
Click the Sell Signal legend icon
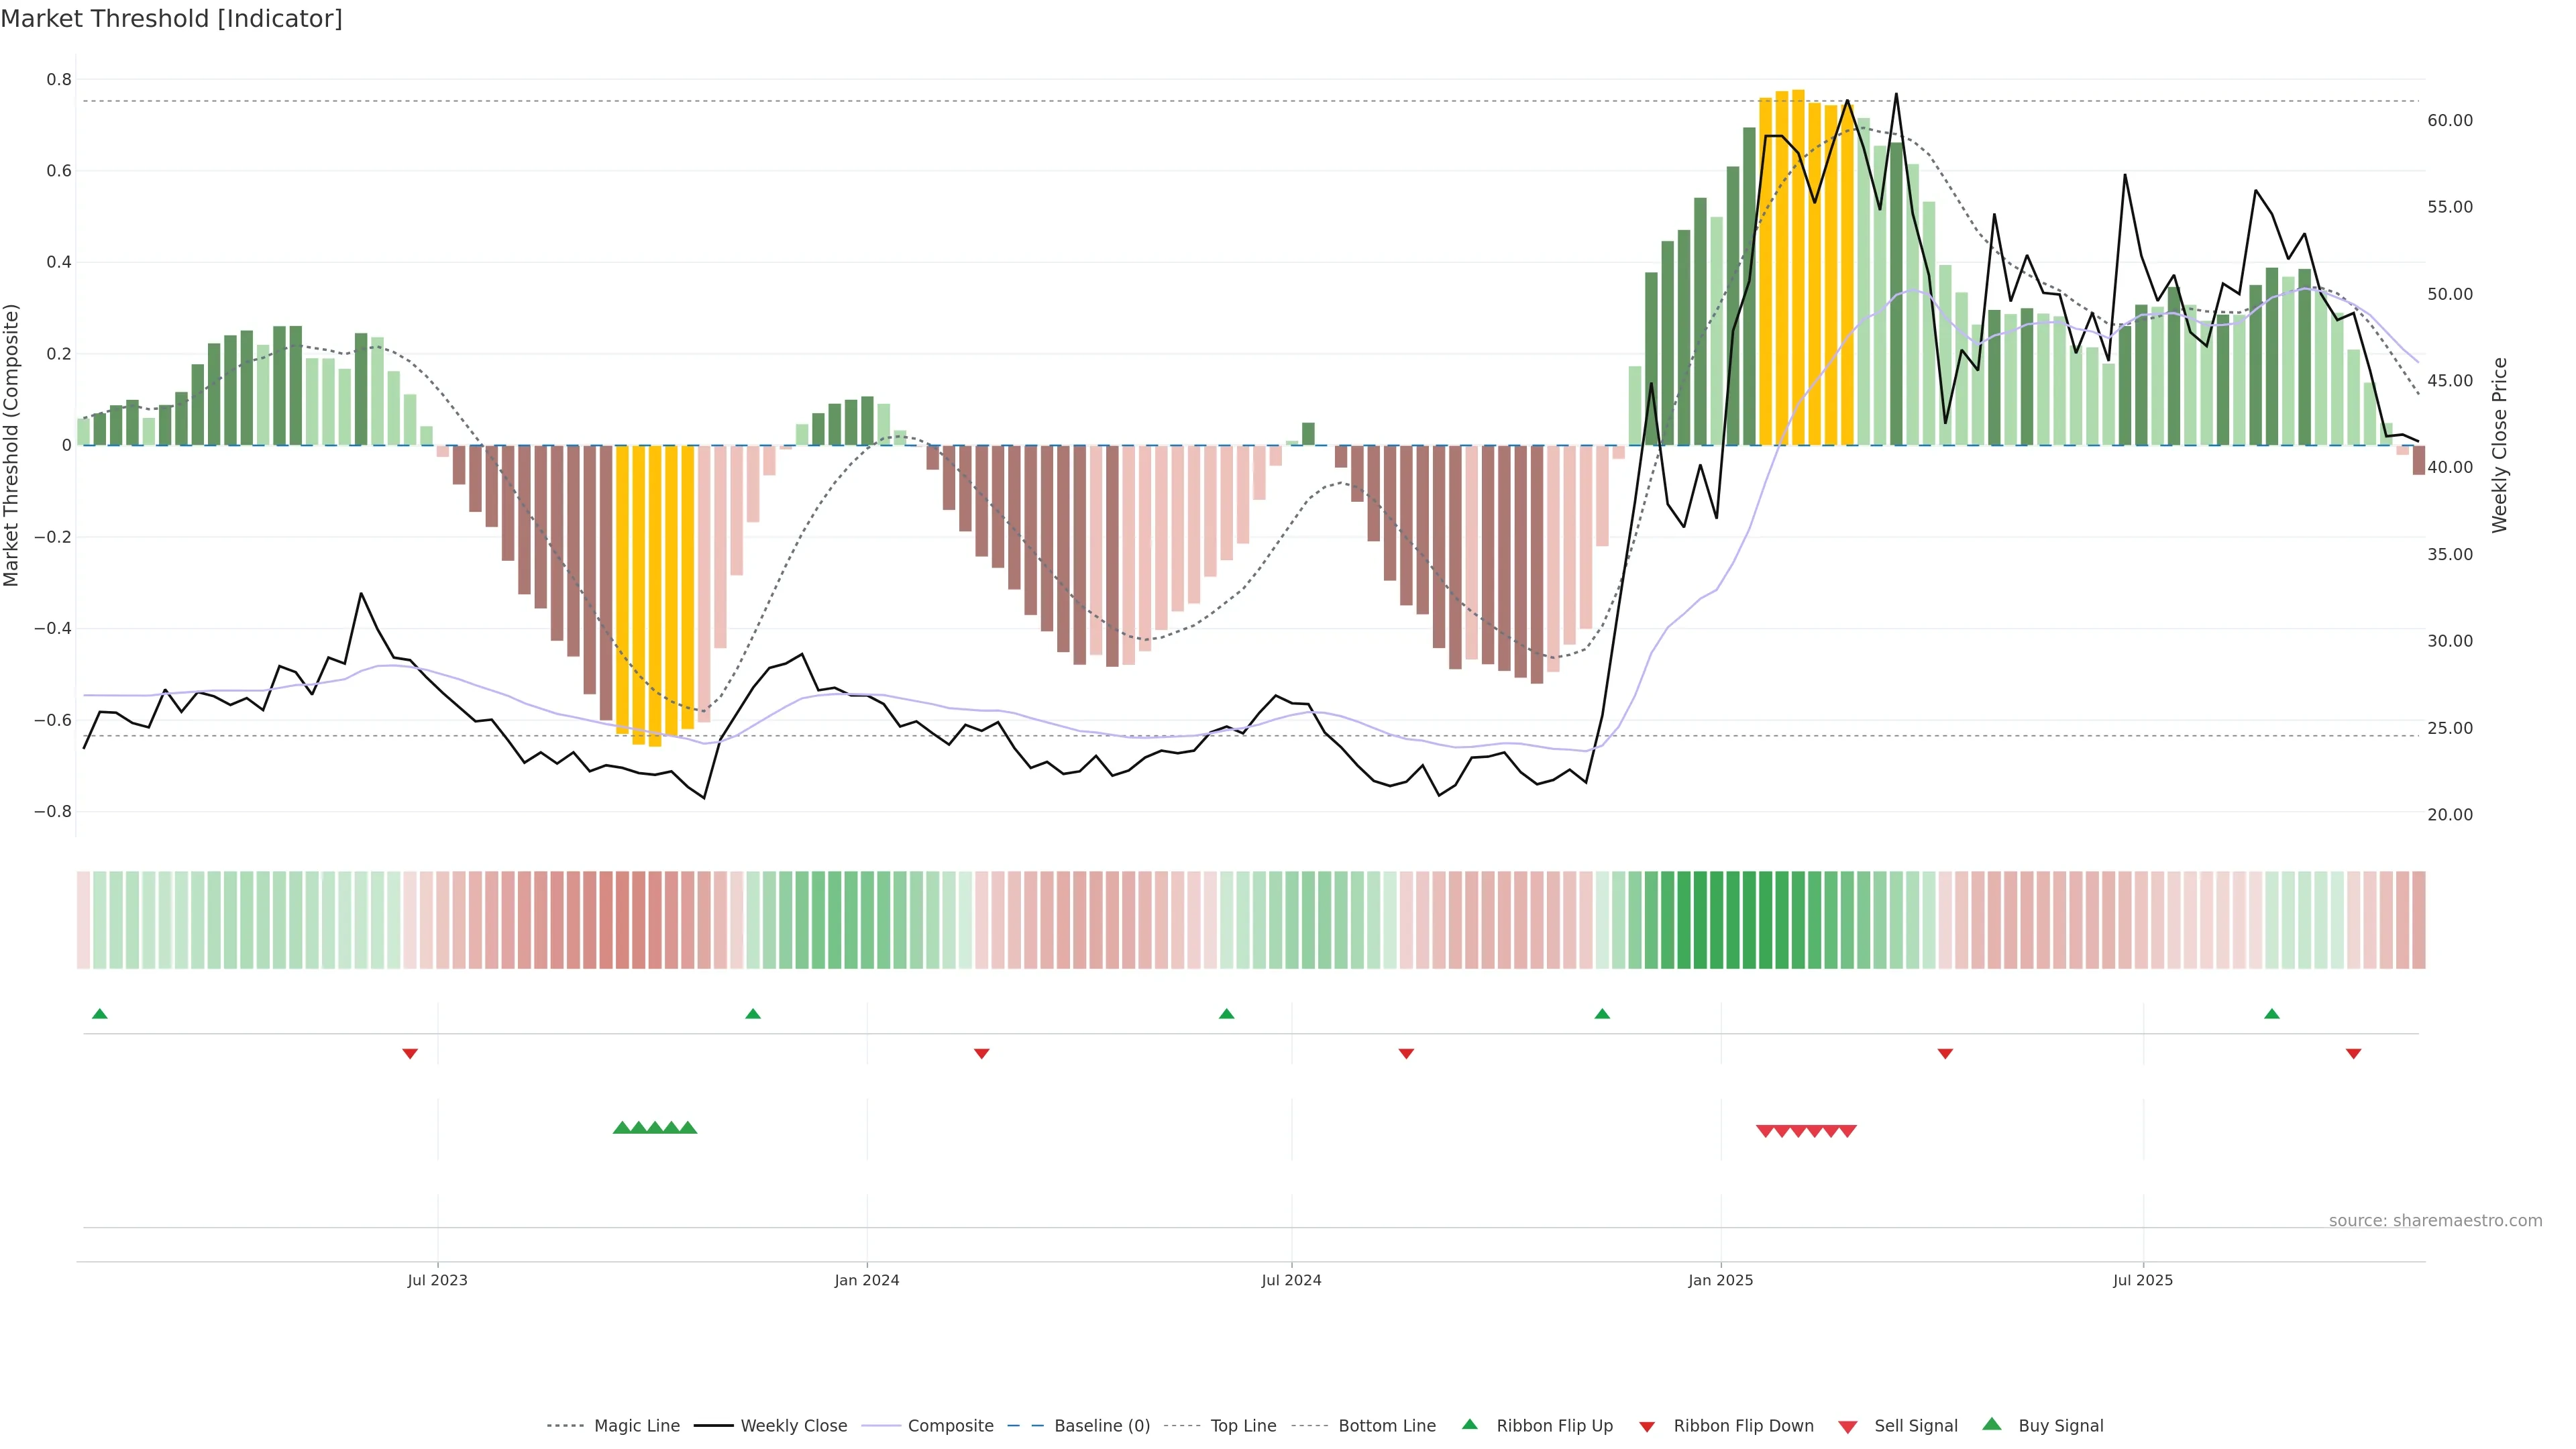pos(1848,1427)
